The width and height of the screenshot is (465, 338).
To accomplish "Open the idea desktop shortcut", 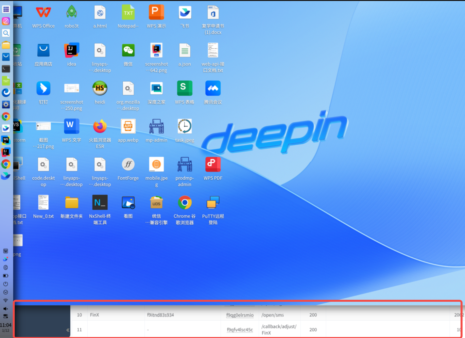I will tap(72, 55).
